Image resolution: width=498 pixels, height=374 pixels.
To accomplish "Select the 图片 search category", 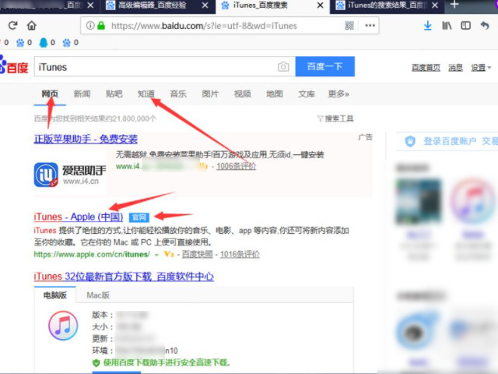I will [210, 93].
